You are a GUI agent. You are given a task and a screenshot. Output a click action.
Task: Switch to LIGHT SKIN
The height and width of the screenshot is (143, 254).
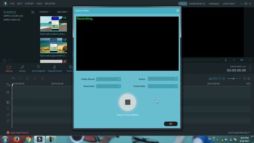tap(229, 4)
